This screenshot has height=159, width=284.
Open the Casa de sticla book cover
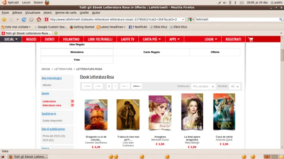(224, 112)
